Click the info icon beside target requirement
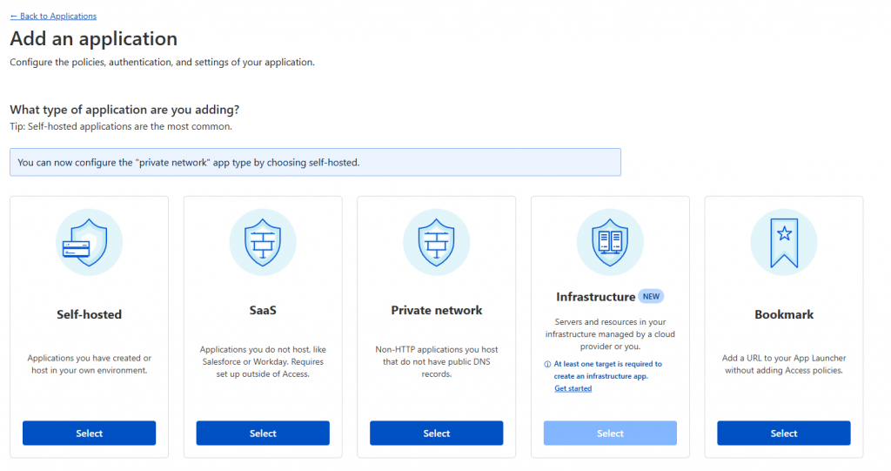The image size is (891, 471). coord(547,364)
